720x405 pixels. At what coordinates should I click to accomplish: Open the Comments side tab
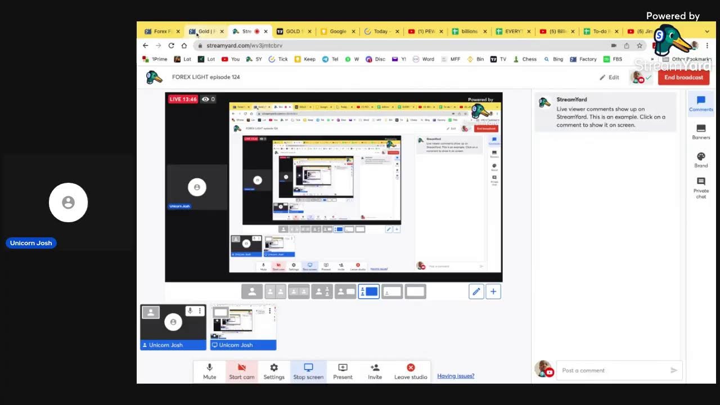(701, 104)
